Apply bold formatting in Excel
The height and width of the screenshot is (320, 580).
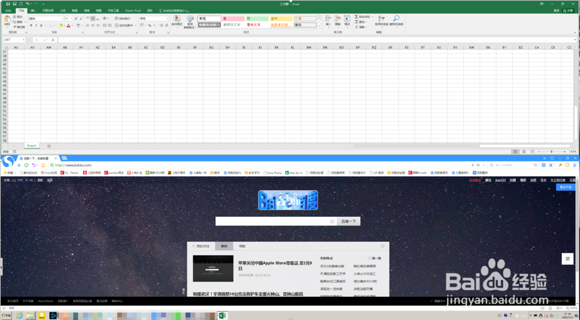[31, 26]
